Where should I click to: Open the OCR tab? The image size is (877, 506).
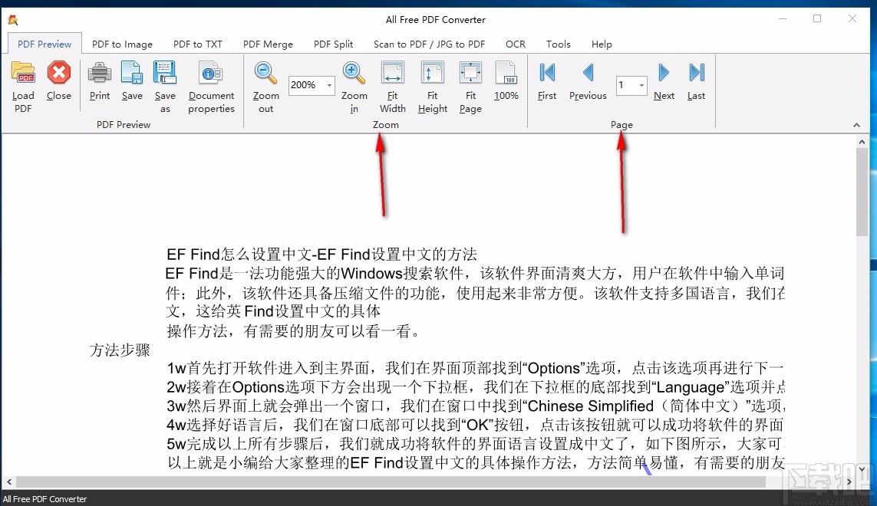515,44
